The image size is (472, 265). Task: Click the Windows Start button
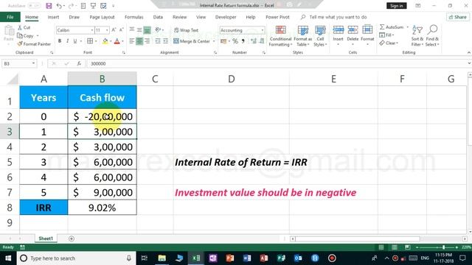[8, 258]
